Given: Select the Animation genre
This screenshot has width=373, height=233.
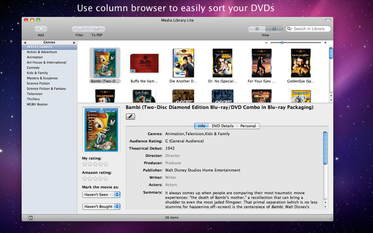Looking at the screenshot, I should [49, 57].
